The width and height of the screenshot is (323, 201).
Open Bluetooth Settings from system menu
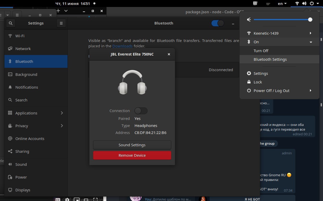click(x=279, y=59)
